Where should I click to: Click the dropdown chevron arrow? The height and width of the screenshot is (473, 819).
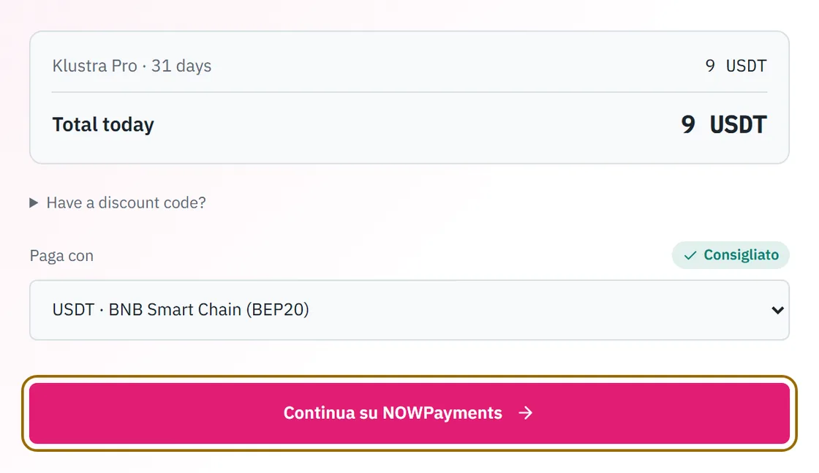tap(777, 310)
